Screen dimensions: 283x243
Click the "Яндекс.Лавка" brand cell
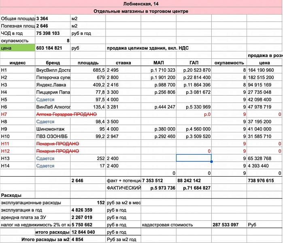pos(53,85)
